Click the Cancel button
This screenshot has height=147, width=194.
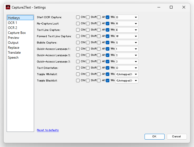click(x=177, y=137)
